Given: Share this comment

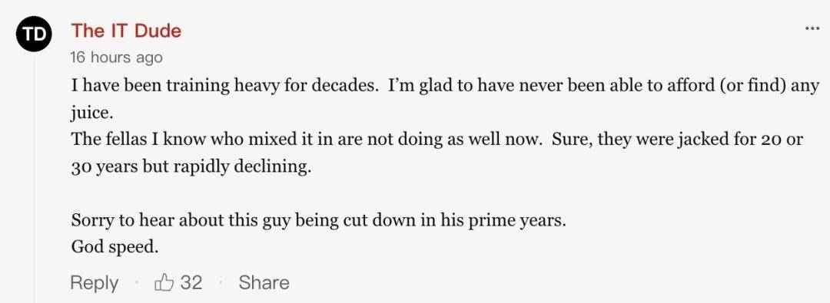Looking at the screenshot, I should (x=264, y=282).
